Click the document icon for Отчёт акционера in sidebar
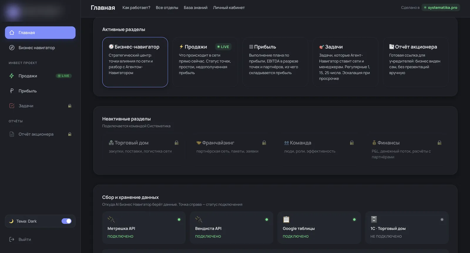470x253 pixels. [x=12, y=134]
